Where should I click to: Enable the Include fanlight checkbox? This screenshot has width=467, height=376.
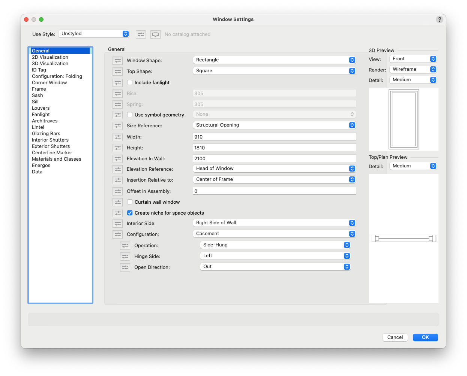click(x=130, y=83)
